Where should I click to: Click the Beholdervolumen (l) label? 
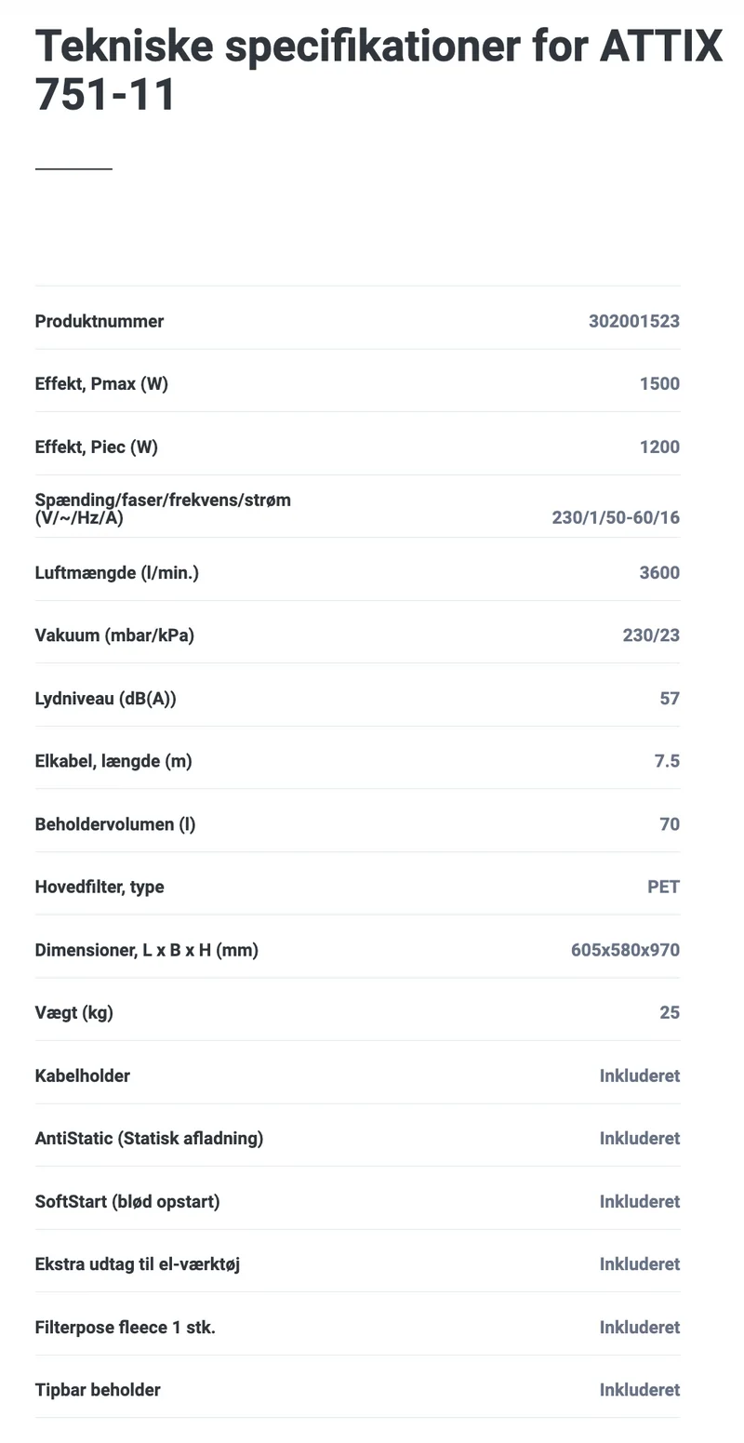click(x=115, y=824)
